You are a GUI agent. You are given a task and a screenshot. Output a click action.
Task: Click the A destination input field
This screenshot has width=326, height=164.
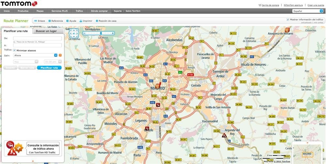37,45
